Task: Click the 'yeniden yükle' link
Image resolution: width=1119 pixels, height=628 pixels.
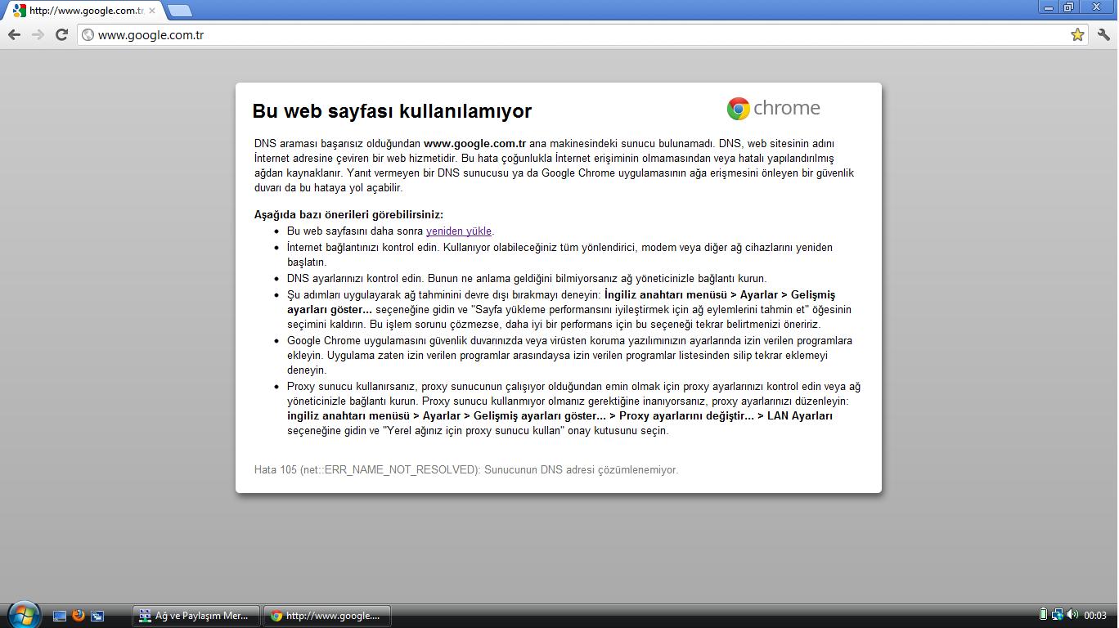Action: click(459, 231)
